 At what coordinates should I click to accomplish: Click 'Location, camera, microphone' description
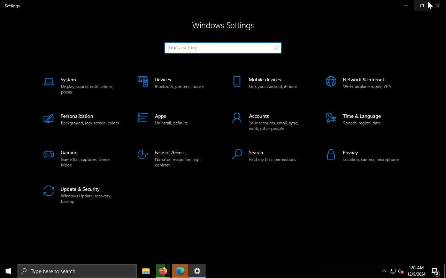371,160
